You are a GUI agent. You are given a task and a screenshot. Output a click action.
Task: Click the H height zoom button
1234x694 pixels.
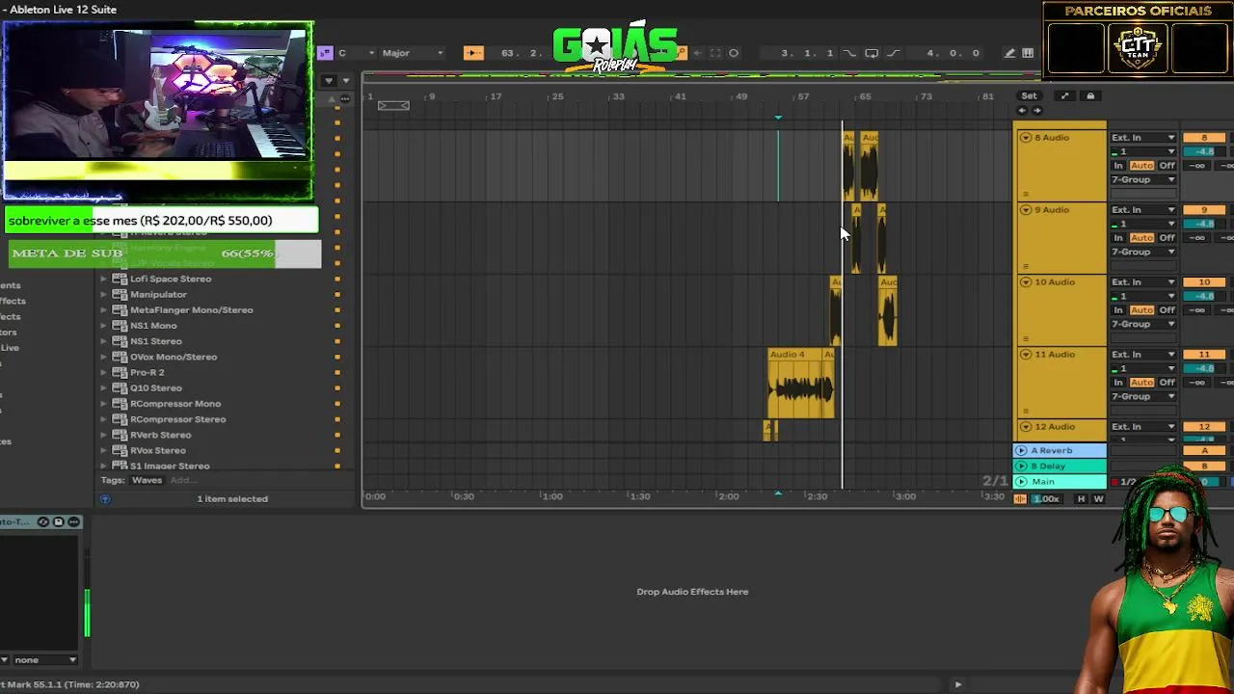[1081, 499]
